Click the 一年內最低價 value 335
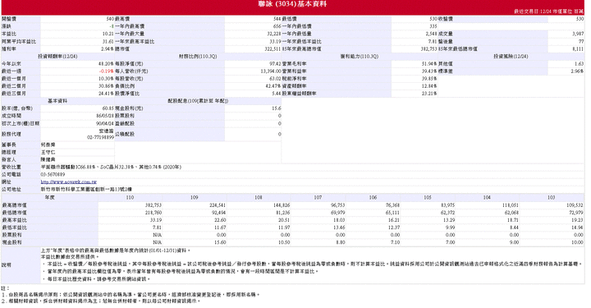This screenshot has width=591, height=308. [x=433, y=26]
